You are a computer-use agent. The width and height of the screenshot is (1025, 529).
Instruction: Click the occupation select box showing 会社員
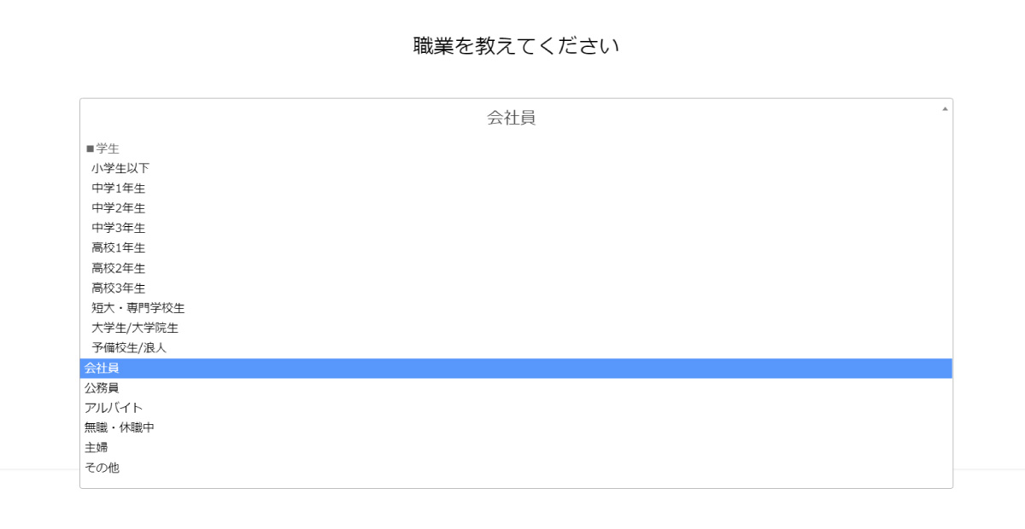click(x=511, y=118)
